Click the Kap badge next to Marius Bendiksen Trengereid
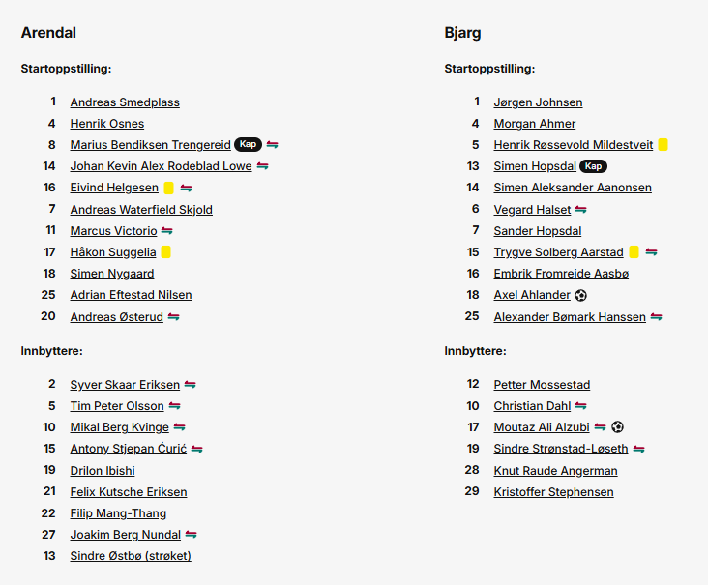 248,145
